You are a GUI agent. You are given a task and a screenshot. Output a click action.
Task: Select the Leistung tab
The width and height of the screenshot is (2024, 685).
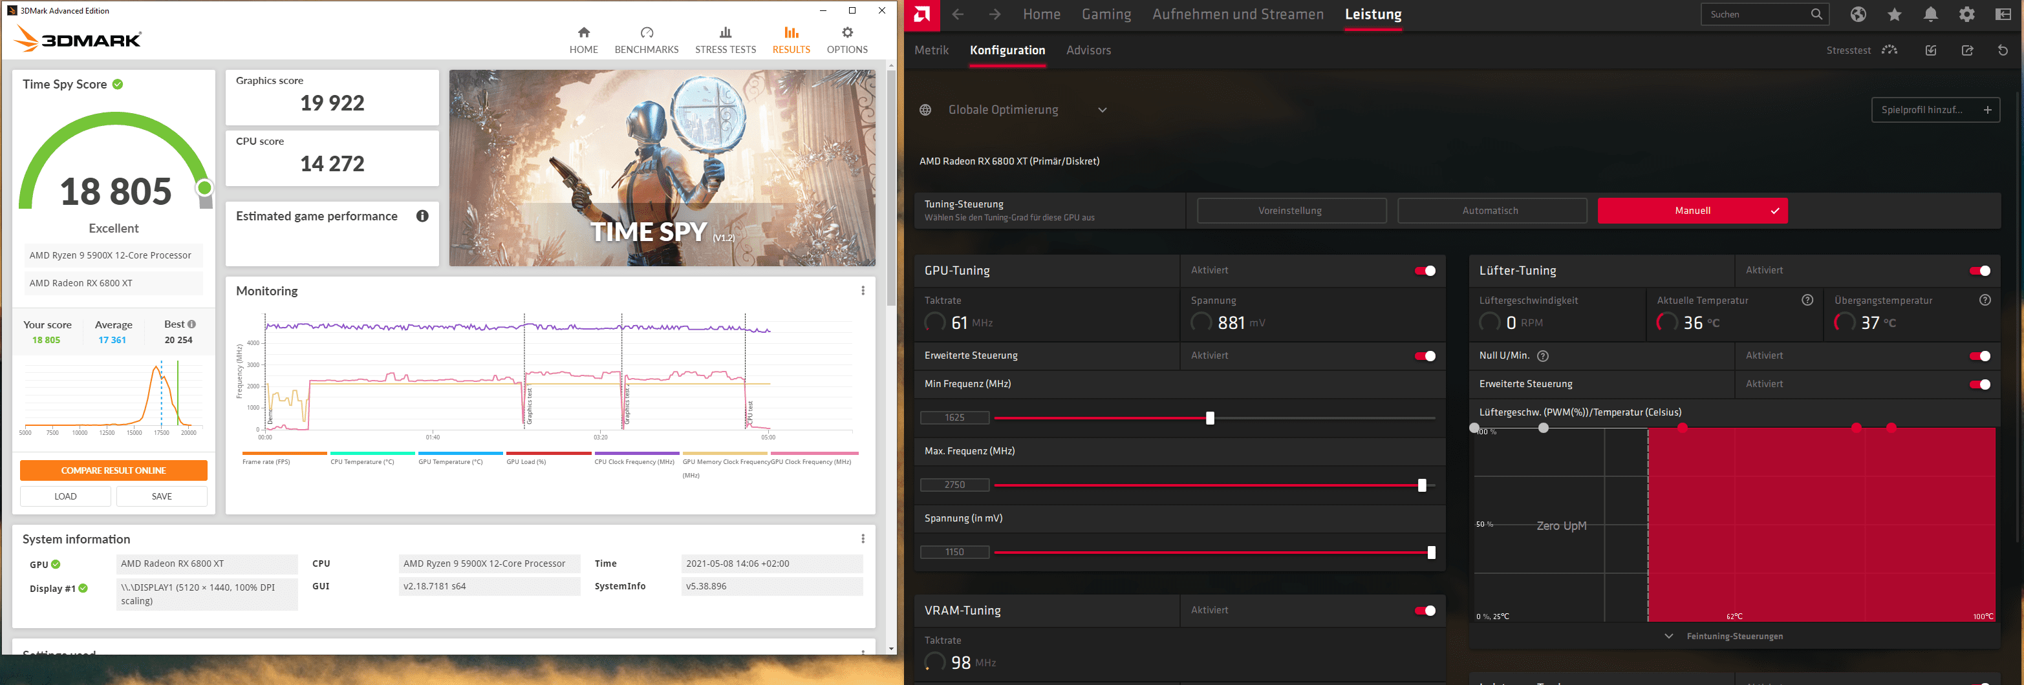tap(1373, 14)
